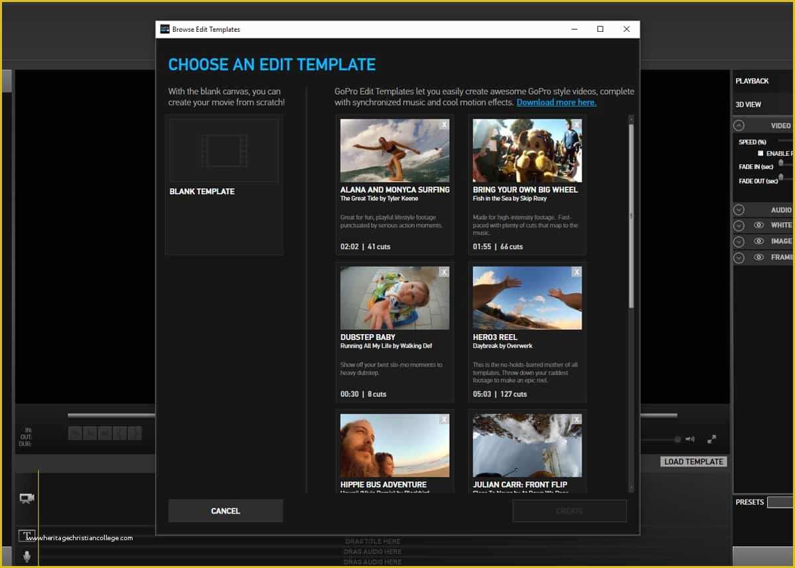
Task: Expand the WHITE section chevron
Action: pyautogui.click(x=739, y=225)
